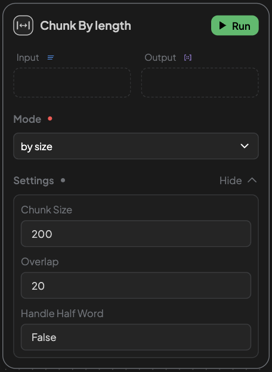Screen dimensions: 272x372
Task: Click the Input label text
Action: [28, 58]
